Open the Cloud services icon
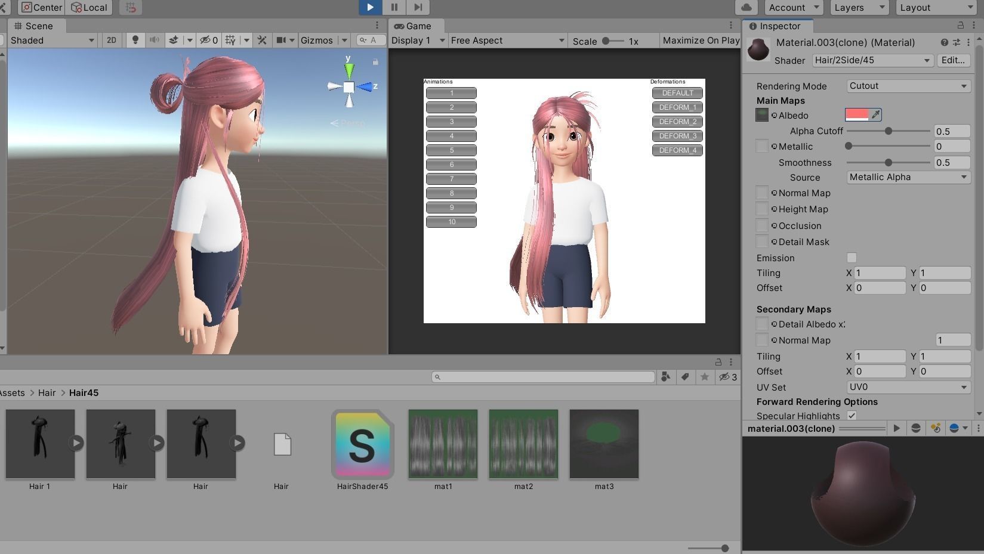The width and height of the screenshot is (984, 554). [746, 7]
